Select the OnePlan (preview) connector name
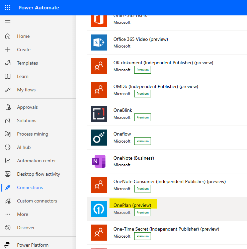Viewport: 247px width, 249px height. pyautogui.click(x=132, y=205)
